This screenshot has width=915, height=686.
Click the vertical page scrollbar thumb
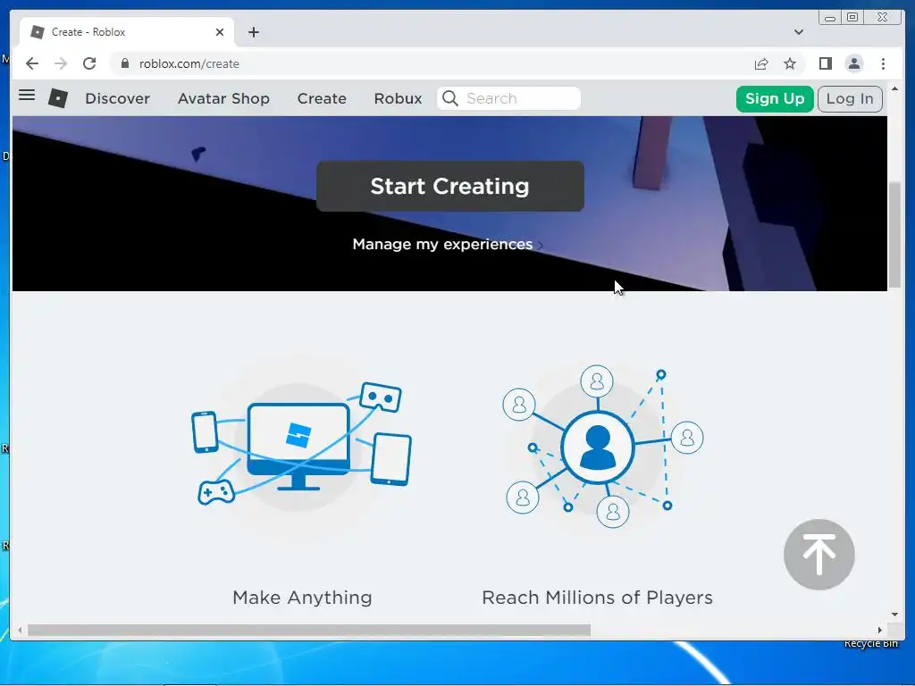(x=894, y=235)
